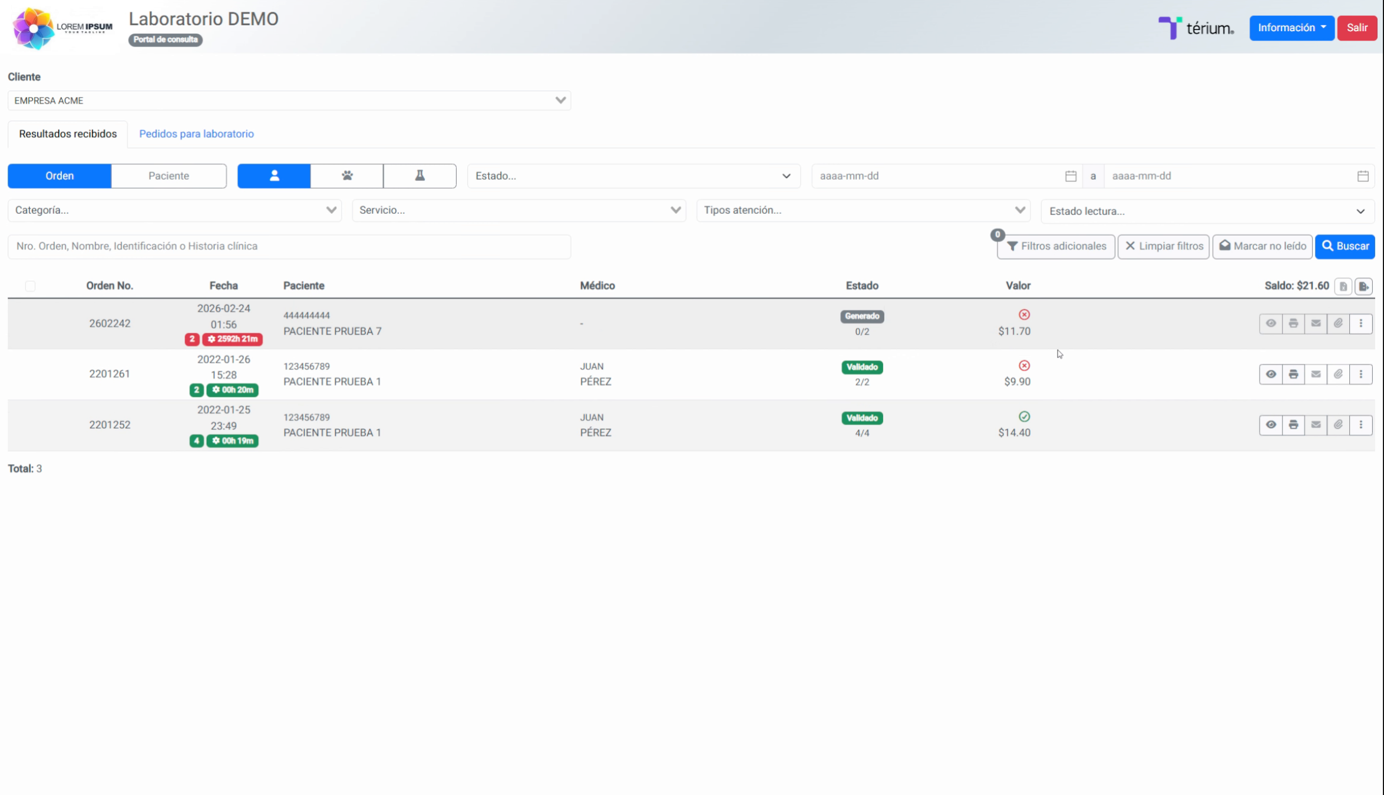This screenshot has height=795, width=1384.
Task: Click the green 00h 20m timer badge
Action: [232, 390]
